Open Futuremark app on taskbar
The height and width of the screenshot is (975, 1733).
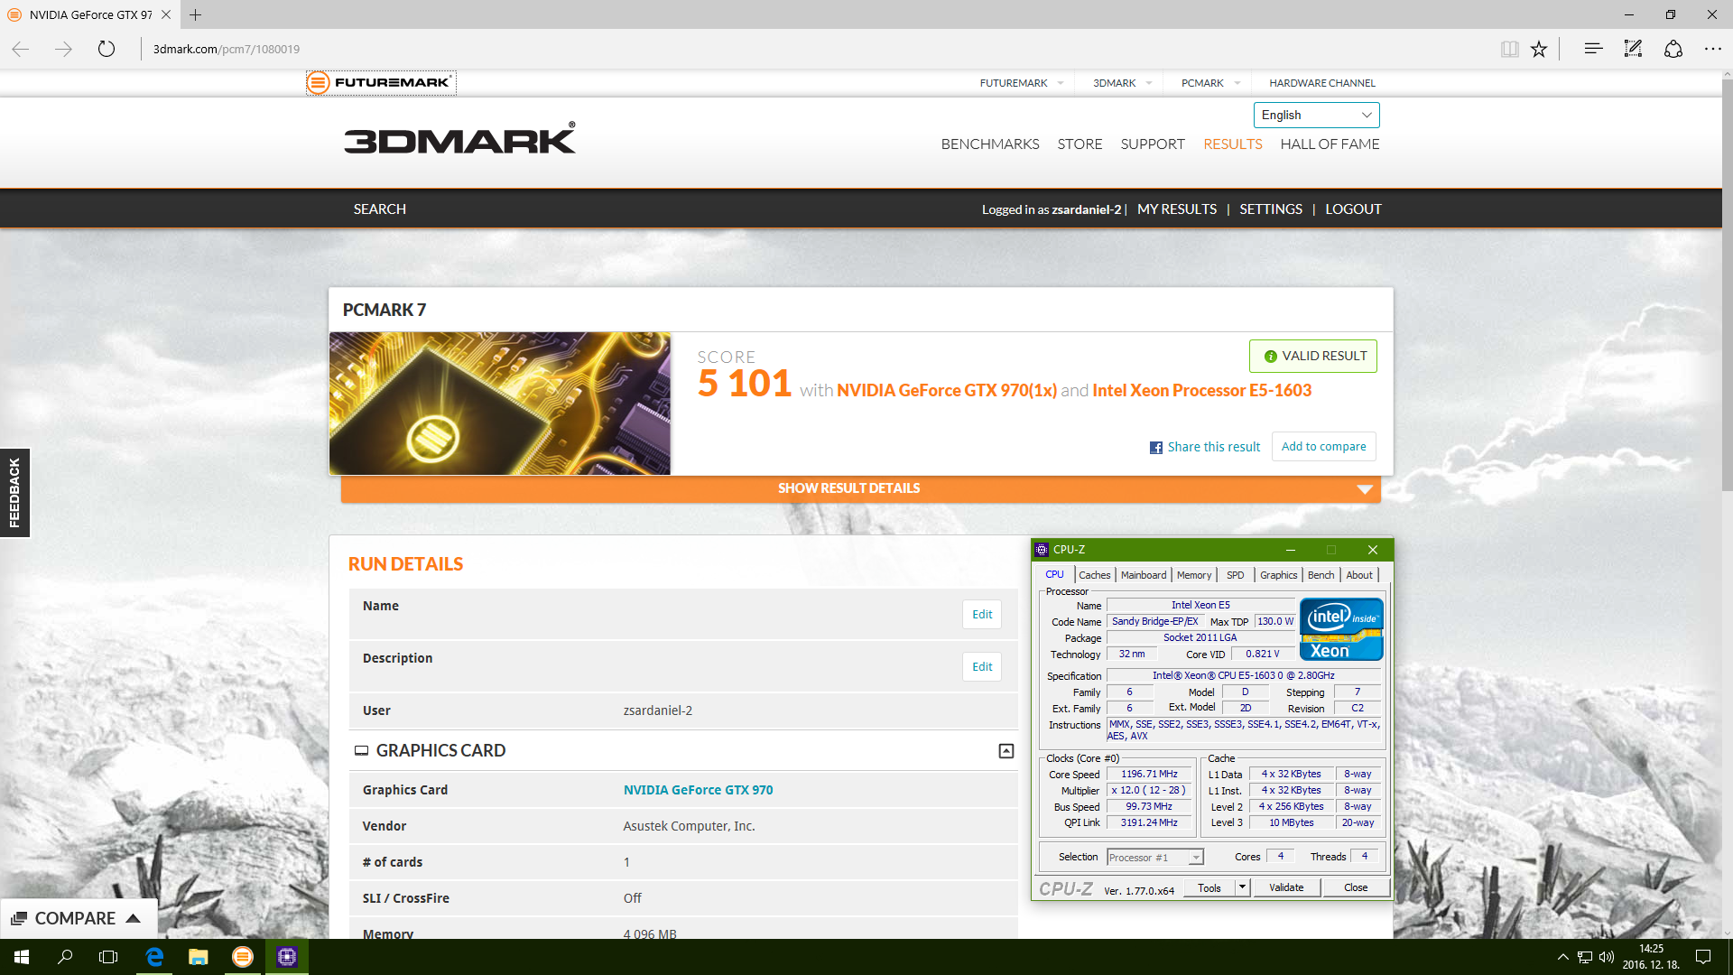(243, 957)
